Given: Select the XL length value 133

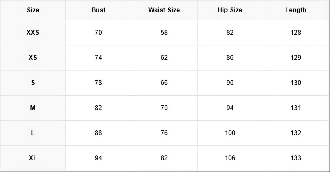Looking at the screenshot, I should [296, 158].
